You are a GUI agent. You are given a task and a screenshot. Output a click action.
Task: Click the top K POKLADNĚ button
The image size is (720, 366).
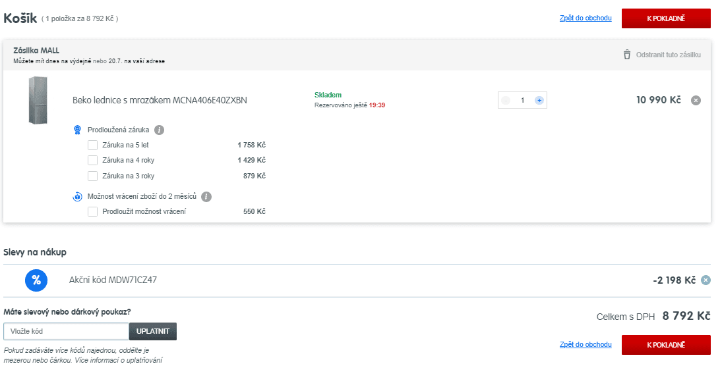click(666, 18)
